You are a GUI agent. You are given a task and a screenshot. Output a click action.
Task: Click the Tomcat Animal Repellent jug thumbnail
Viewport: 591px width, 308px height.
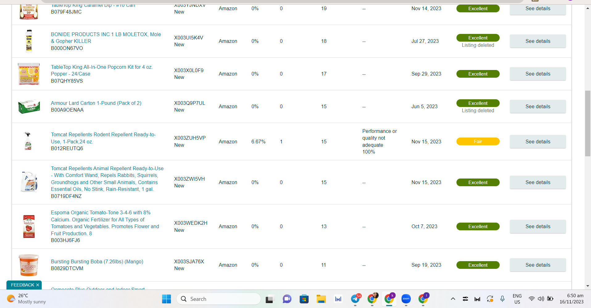[x=29, y=182]
